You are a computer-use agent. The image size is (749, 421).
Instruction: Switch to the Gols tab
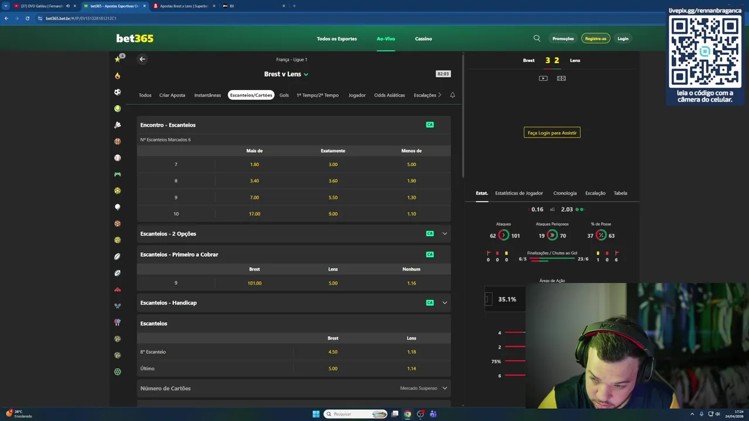(x=284, y=95)
